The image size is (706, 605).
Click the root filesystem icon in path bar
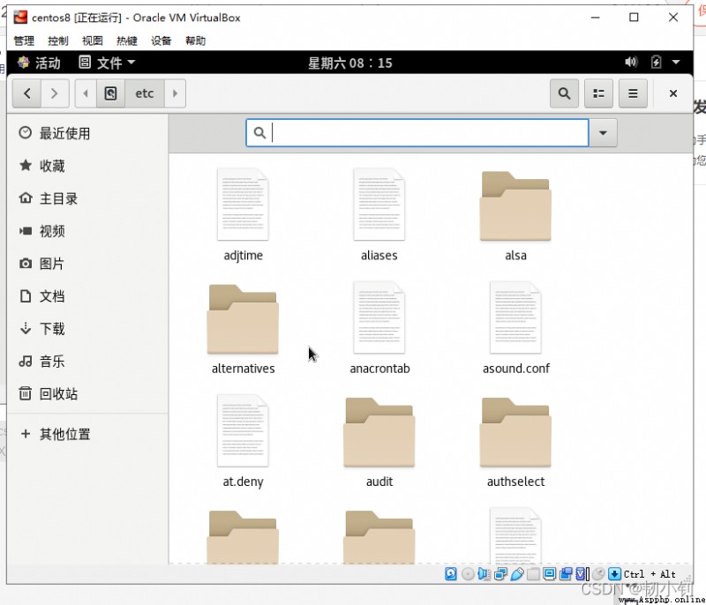110,93
